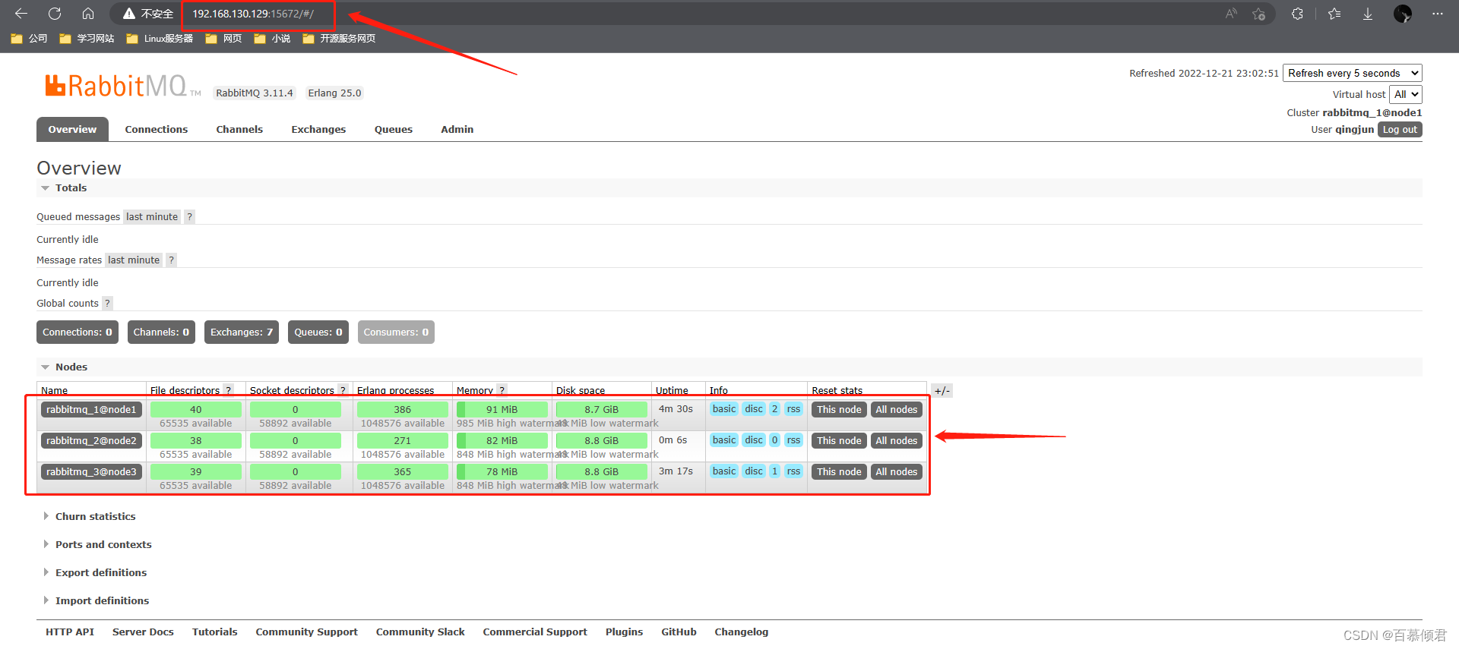Log out user qingjun
Viewport: 1459px width, 649px height.
click(1400, 130)
